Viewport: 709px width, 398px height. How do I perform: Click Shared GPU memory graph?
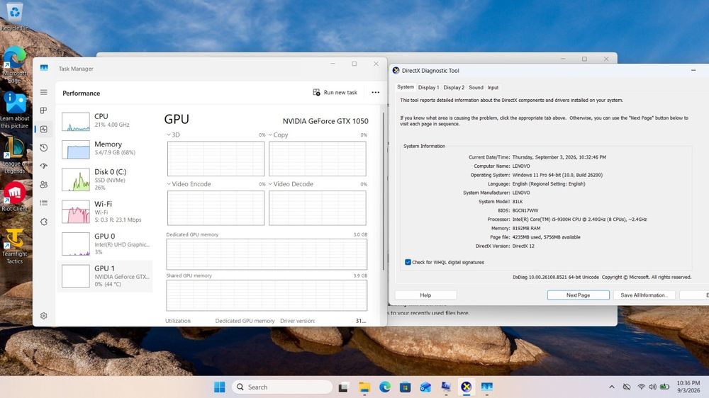pos(267,295)
